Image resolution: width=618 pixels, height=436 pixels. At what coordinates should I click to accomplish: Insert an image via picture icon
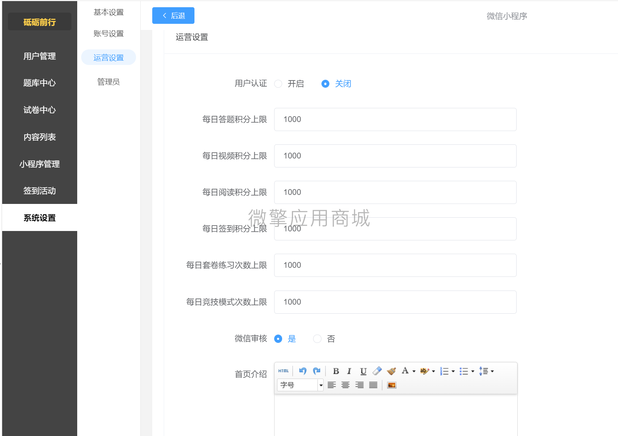pos(391,385)
